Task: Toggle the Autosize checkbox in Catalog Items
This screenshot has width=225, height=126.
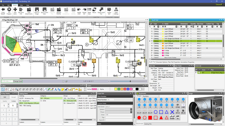Action: (x=89, y=96)
